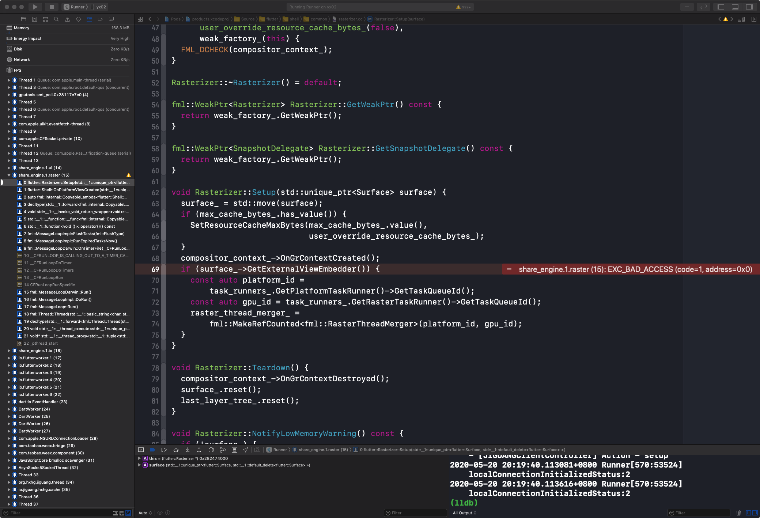
Task: Stop the running app
Action: [x=52, y=7]
